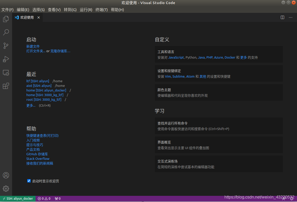The height and width of the screenshot is (202, 297).
Task: Open the 颜色主题 card
Action: coord(219,93)
